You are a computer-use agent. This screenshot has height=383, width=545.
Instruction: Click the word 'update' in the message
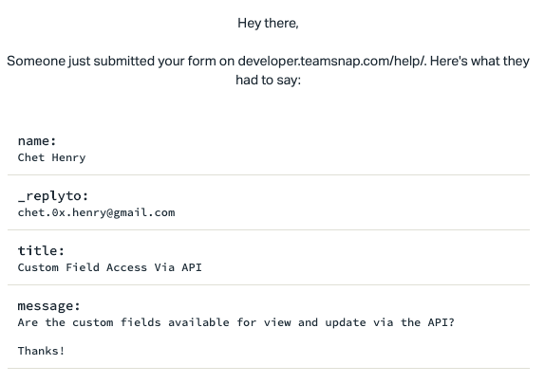346,323
